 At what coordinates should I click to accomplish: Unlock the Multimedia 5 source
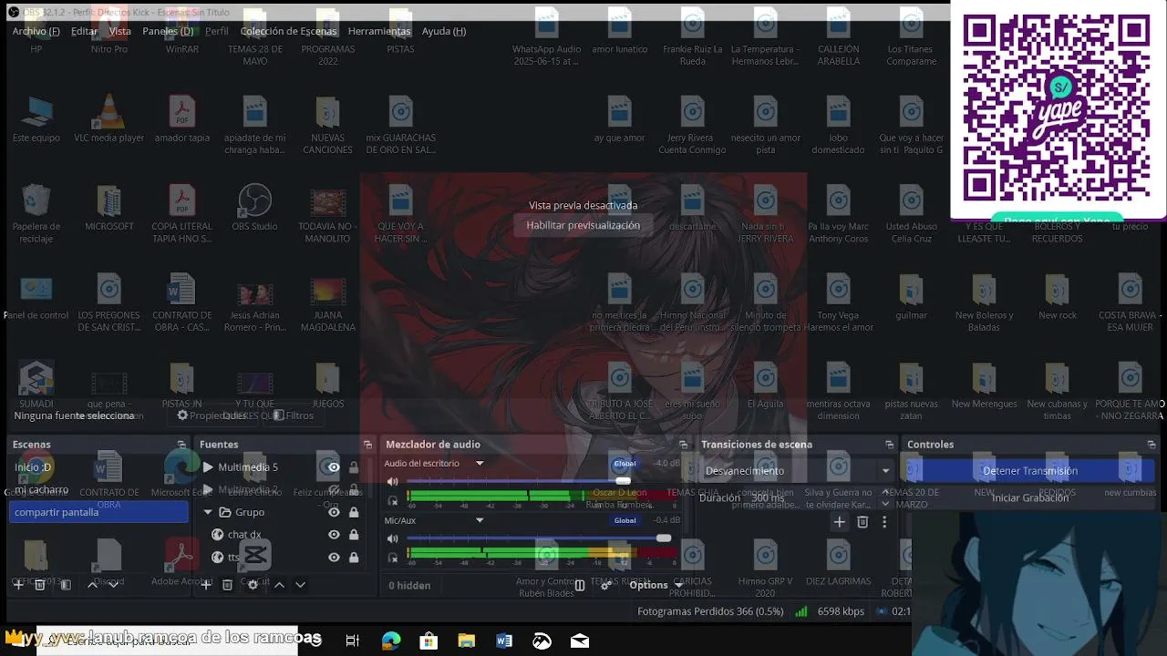(x=354, y=467)
